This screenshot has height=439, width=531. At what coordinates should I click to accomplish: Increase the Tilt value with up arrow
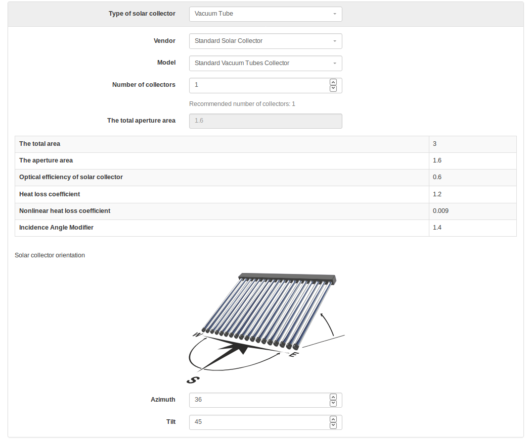coord(333,419)
